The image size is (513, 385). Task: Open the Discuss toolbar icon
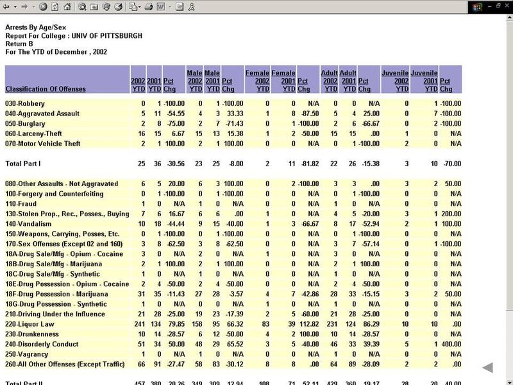180,6
